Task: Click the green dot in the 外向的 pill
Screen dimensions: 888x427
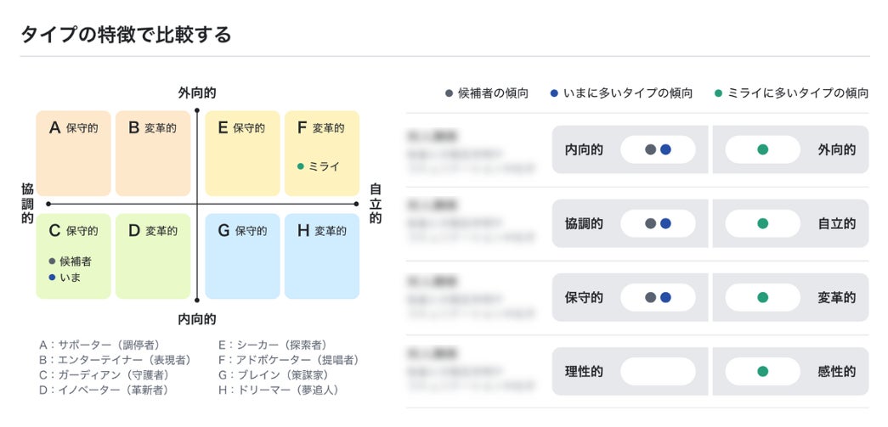Action: 762,149
